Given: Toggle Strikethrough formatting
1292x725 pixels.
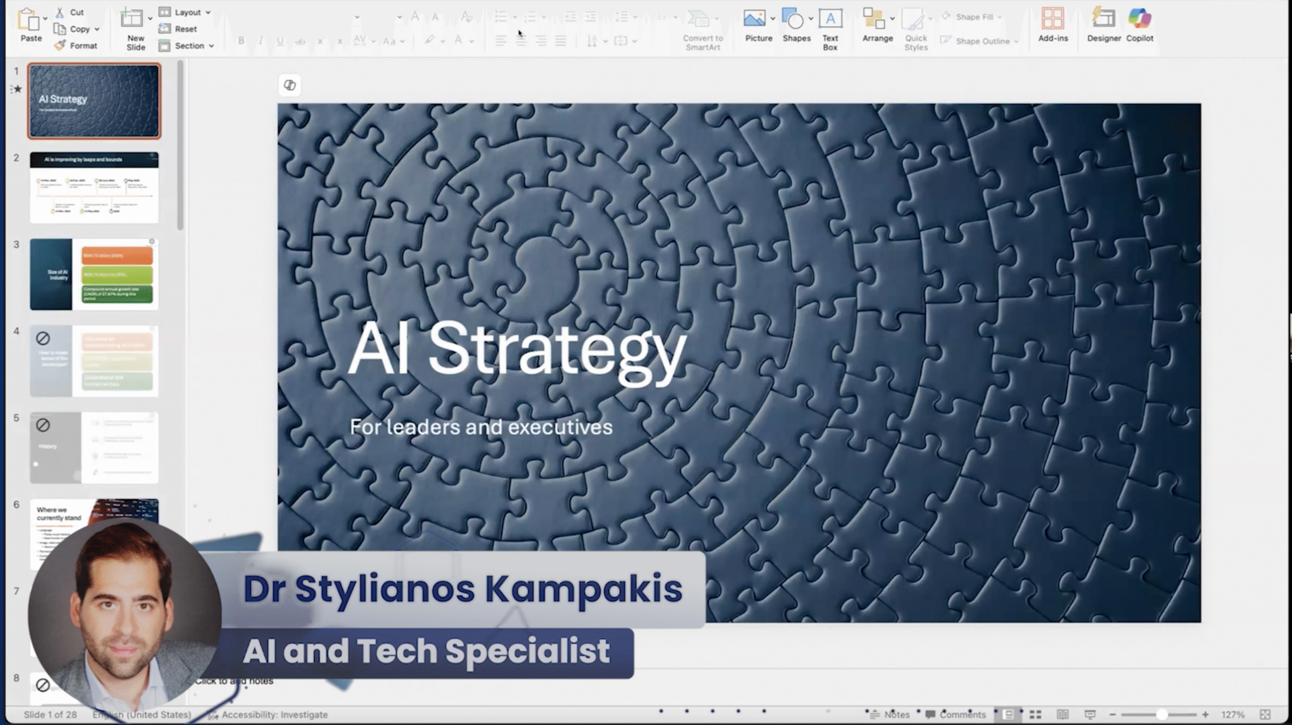Looking at the screenshot, I should tap(300, 41).
